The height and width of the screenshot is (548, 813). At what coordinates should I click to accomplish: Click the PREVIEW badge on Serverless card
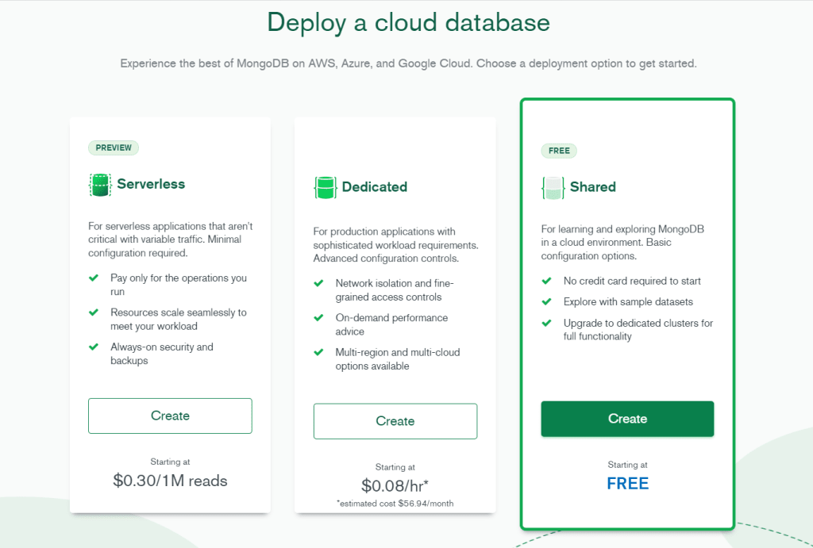point(114,148)
